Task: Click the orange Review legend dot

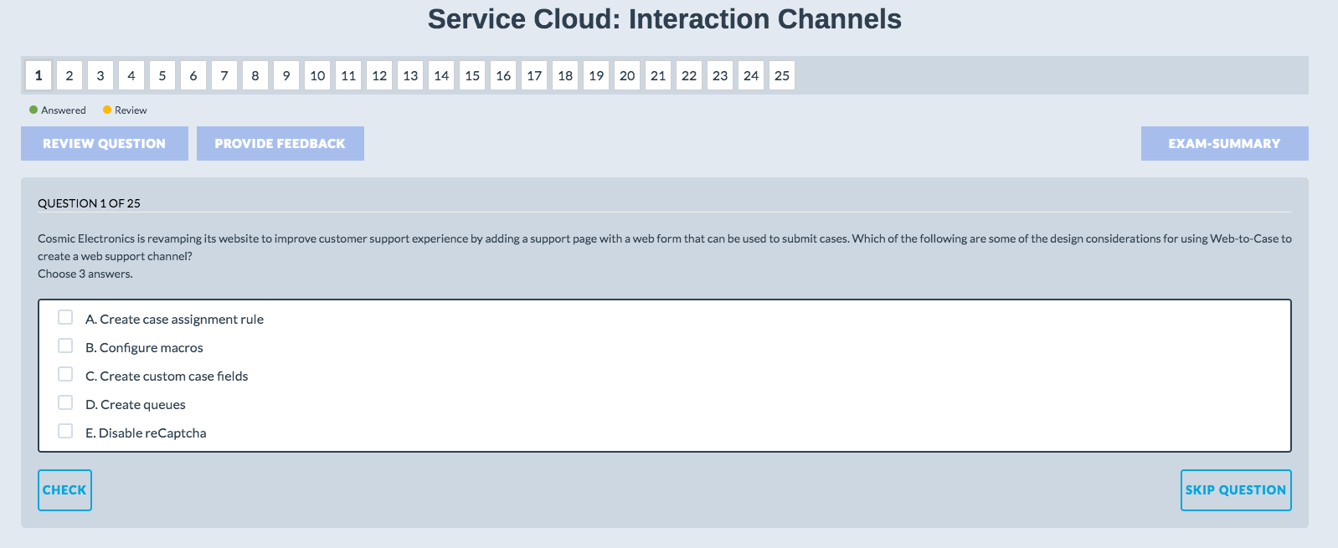Action: [x=107, y=110]
